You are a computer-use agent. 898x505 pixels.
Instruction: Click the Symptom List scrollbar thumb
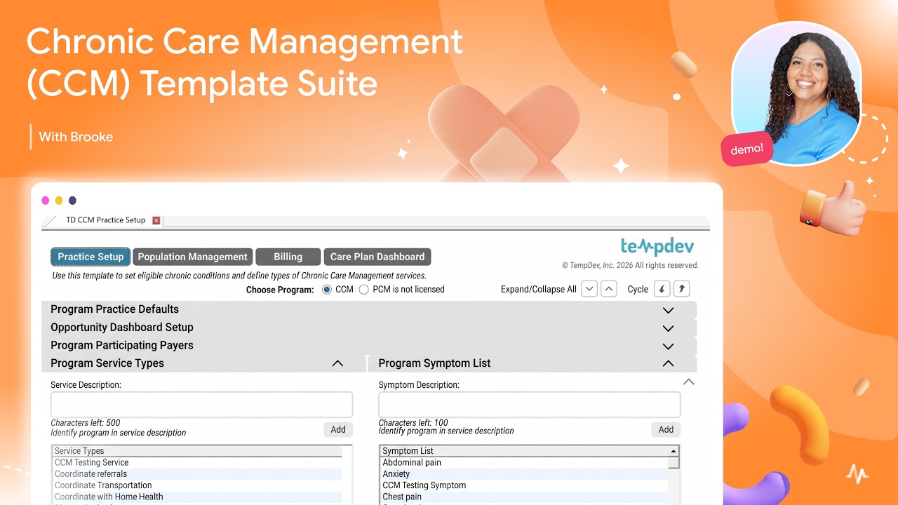[x=673, y=462]
